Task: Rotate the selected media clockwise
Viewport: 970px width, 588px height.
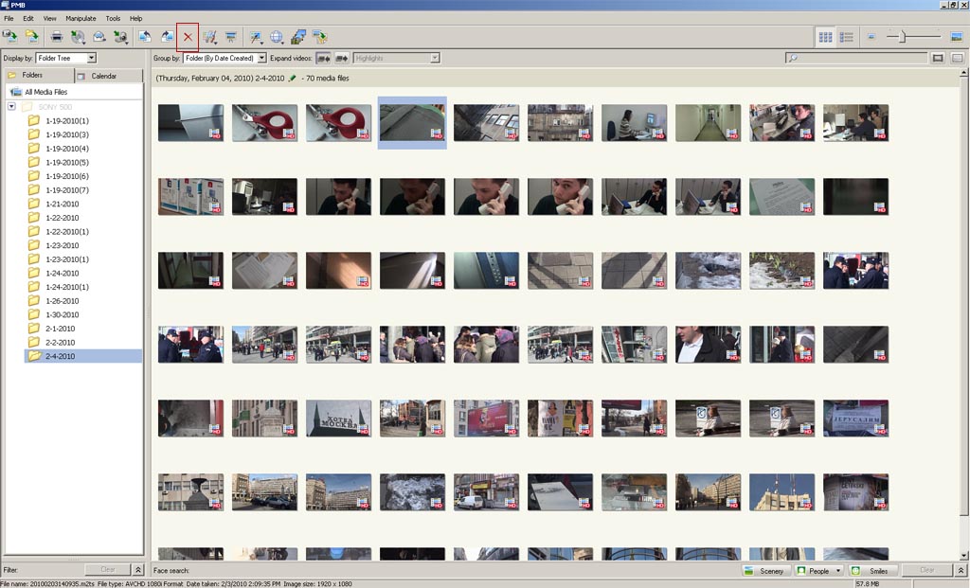Action: [167, 37]
